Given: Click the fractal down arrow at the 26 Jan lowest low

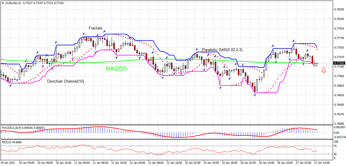Looking at the screenshot, I should [255, 95].
